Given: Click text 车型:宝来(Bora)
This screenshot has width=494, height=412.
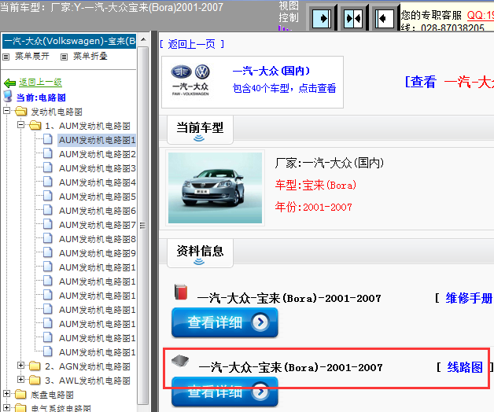Looking at the screenshot, I should (x=315, y=185).
